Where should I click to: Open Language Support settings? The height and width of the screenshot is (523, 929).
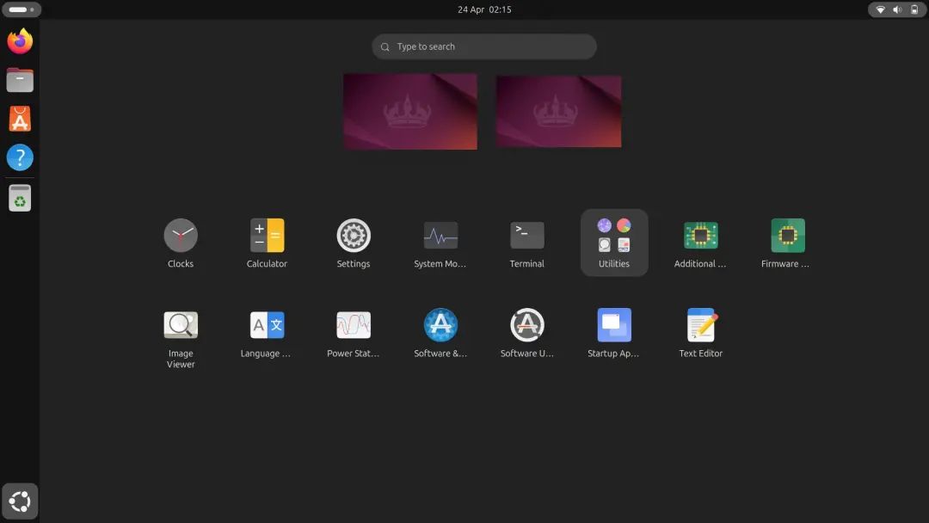[267, 324]
